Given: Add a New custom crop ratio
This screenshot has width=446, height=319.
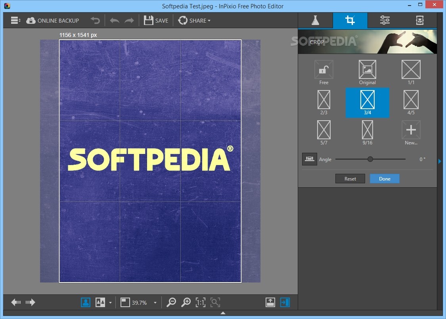Looking at the screenshot, I should 411,133.
